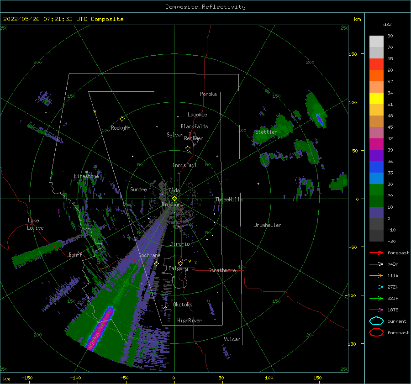The image size is (411, 384).
Task: Click the royal blue swatch below 36 dBZ
Action: 376,167
